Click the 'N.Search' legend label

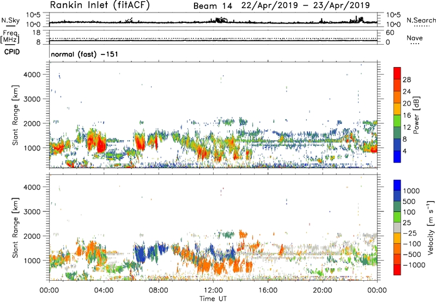click(421, 20)
